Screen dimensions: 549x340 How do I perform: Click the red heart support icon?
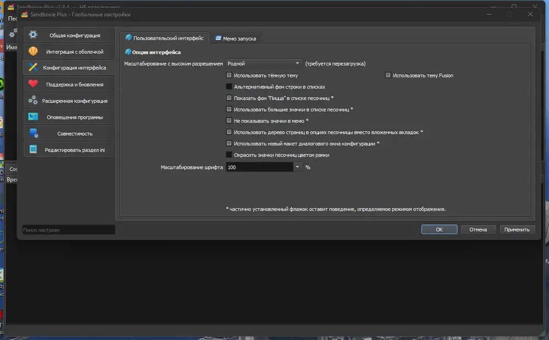click(x=33, y=83)
